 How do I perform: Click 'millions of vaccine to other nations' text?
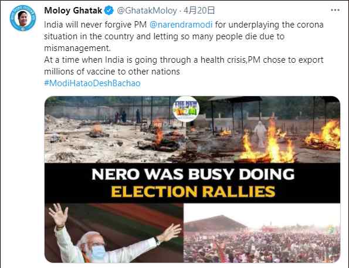click(112, 72)
